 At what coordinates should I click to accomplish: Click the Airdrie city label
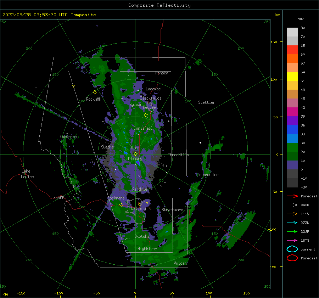[140, 189]
